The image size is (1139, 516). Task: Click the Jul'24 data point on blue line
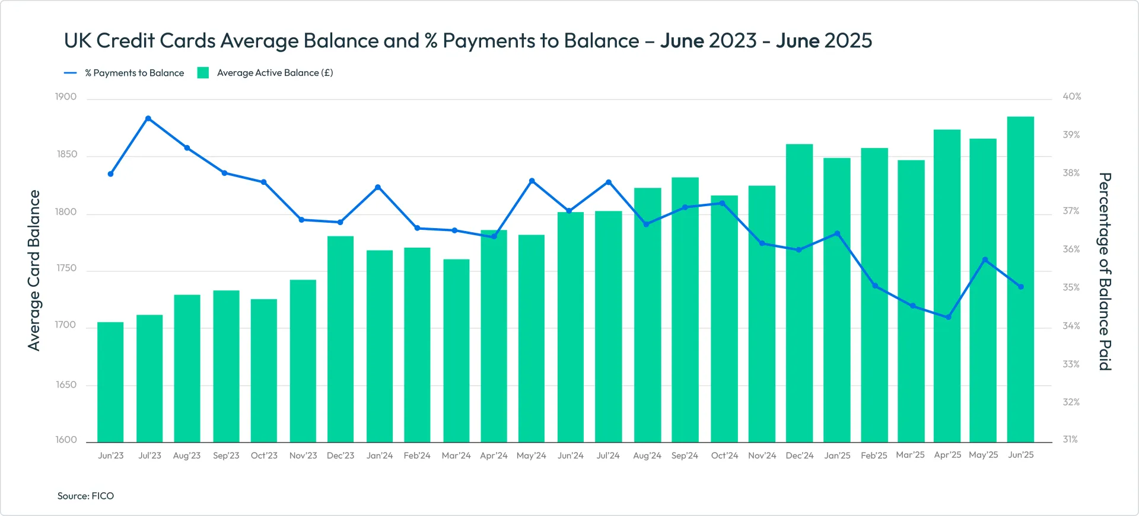(x=609, y=182)
